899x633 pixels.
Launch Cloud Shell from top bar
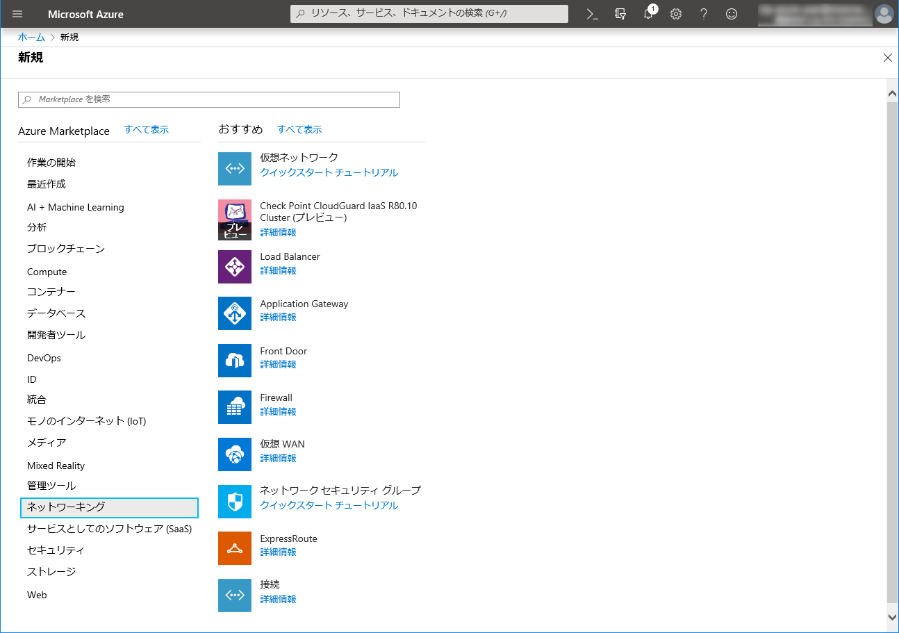tap(592, 14)
